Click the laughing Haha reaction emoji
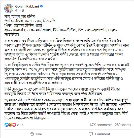Image resolution: width=134 pixels, height=138 pixels. click(10, 125)
